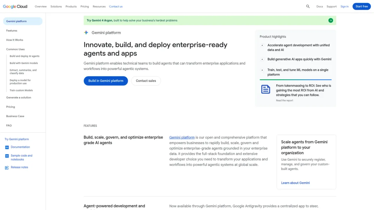Click the Google Cloud logo
Viewport: 374px width, 210px height.
click(x=15, y=6)
